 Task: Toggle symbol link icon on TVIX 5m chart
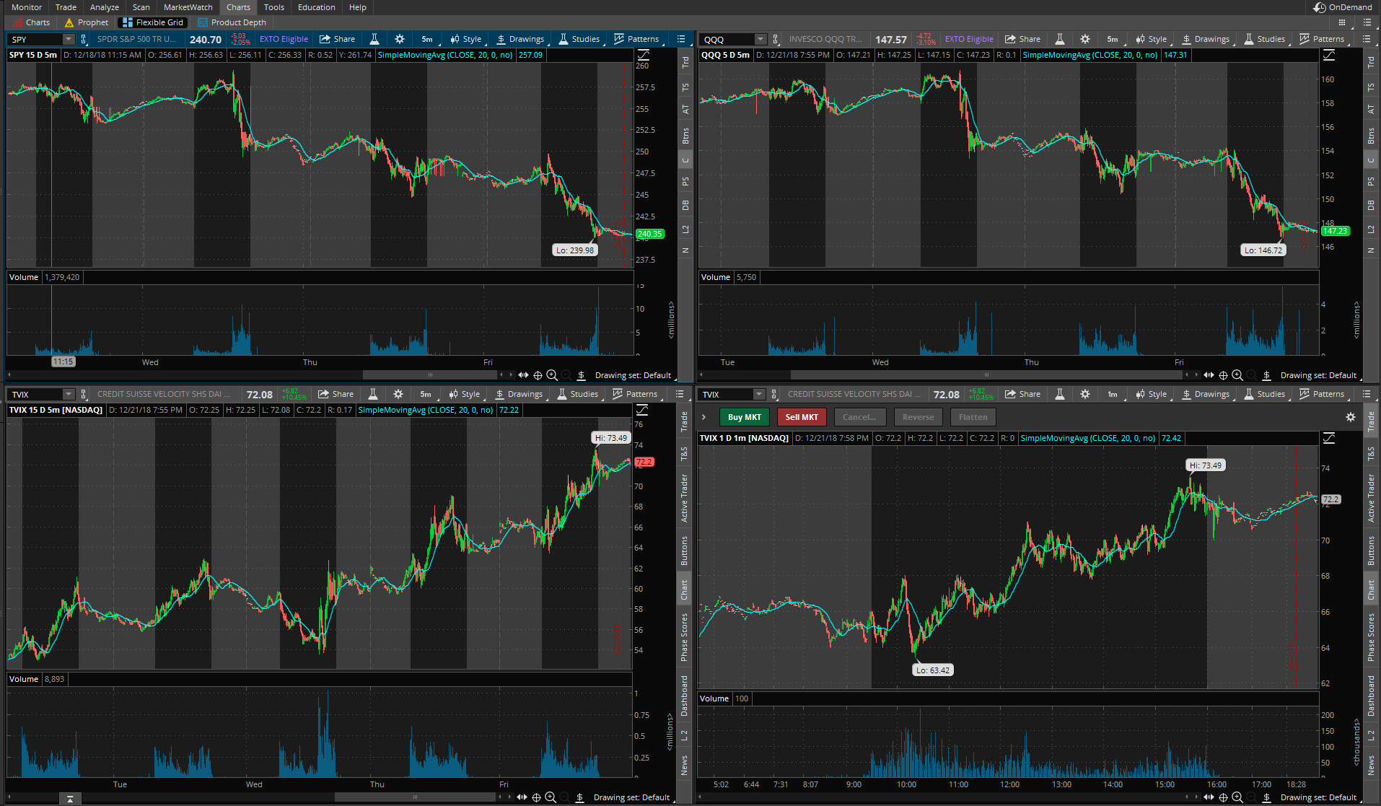84,395
